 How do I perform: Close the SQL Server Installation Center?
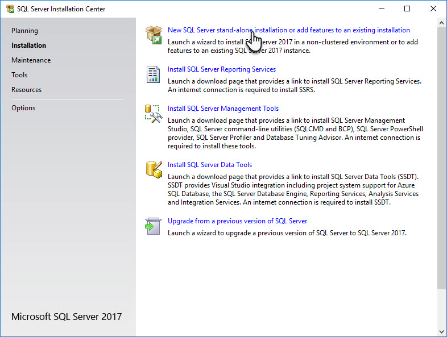click(433, 9)
